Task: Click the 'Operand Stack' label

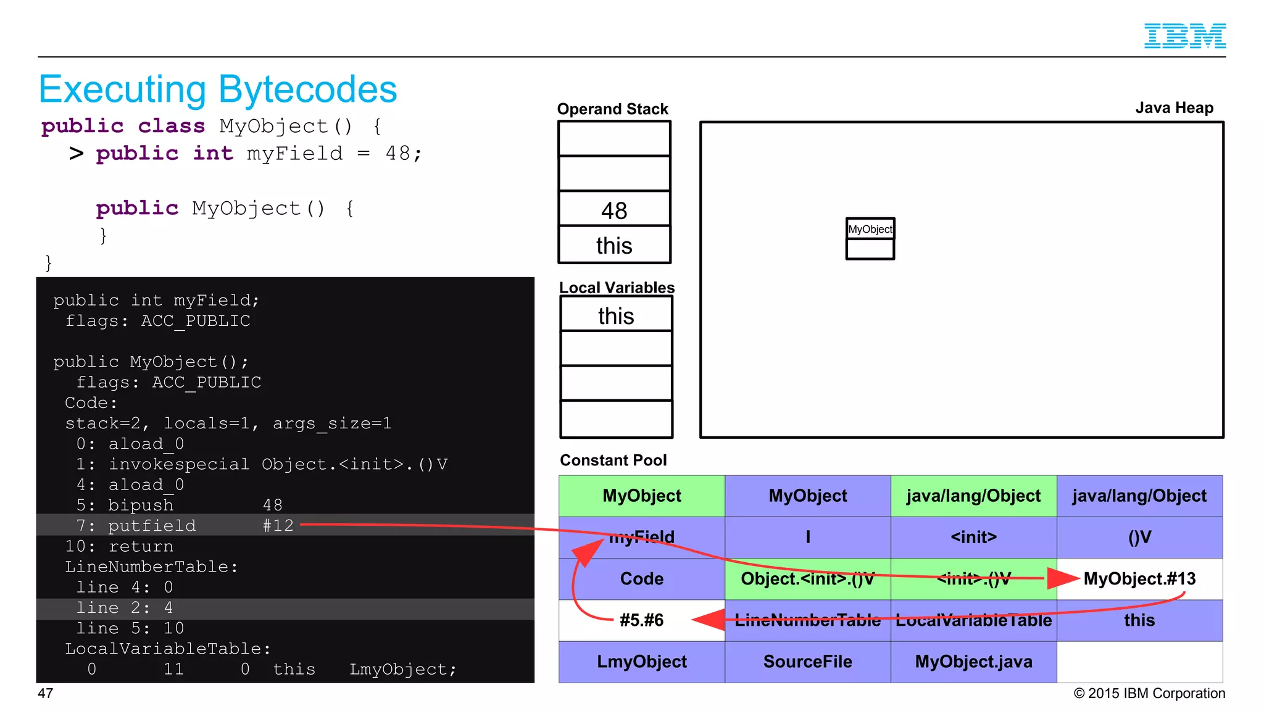Action: pos(612,109)
